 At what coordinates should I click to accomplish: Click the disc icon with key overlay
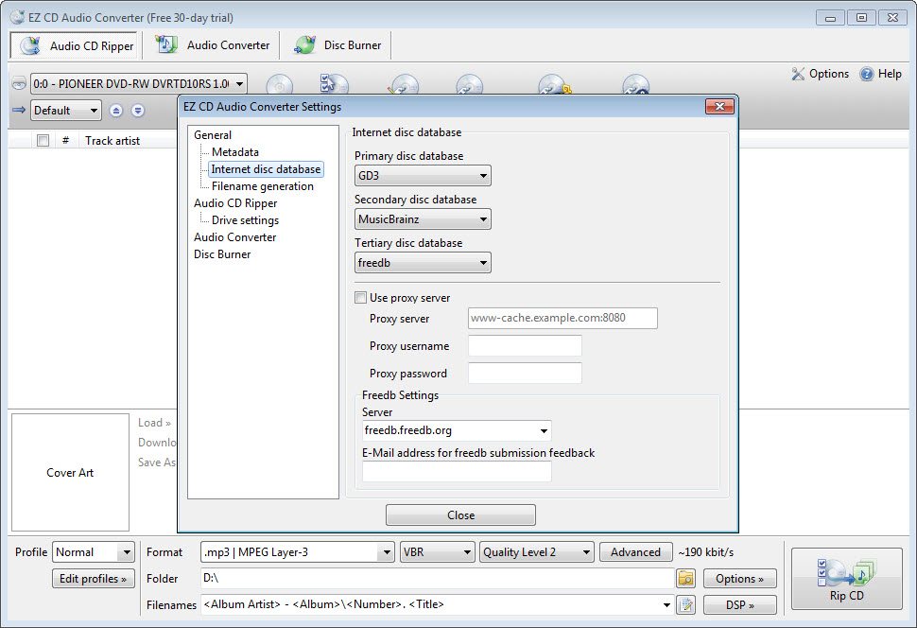click(x=553, y=84)
